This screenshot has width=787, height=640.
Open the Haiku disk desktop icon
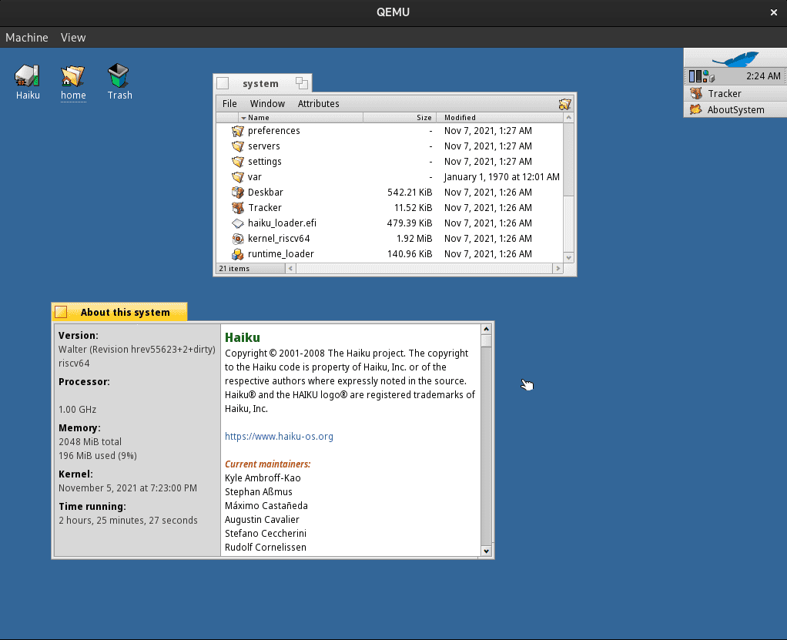(27, 76)
